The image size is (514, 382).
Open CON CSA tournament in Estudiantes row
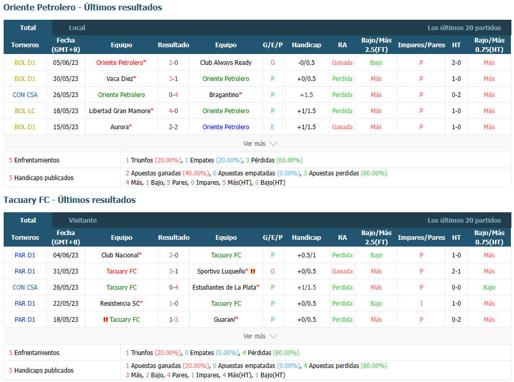click(x=25, y=287)
